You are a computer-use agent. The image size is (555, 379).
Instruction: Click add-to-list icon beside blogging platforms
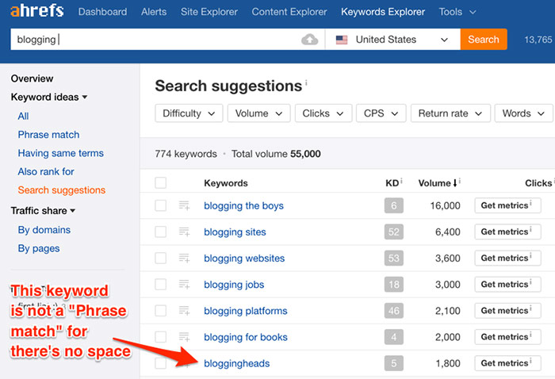[184, 311]
